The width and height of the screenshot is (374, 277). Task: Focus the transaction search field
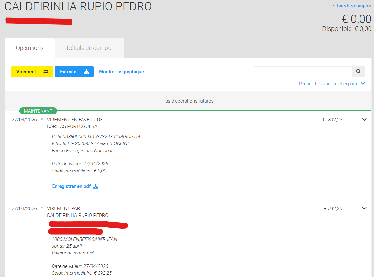click(x=303, y=71)
